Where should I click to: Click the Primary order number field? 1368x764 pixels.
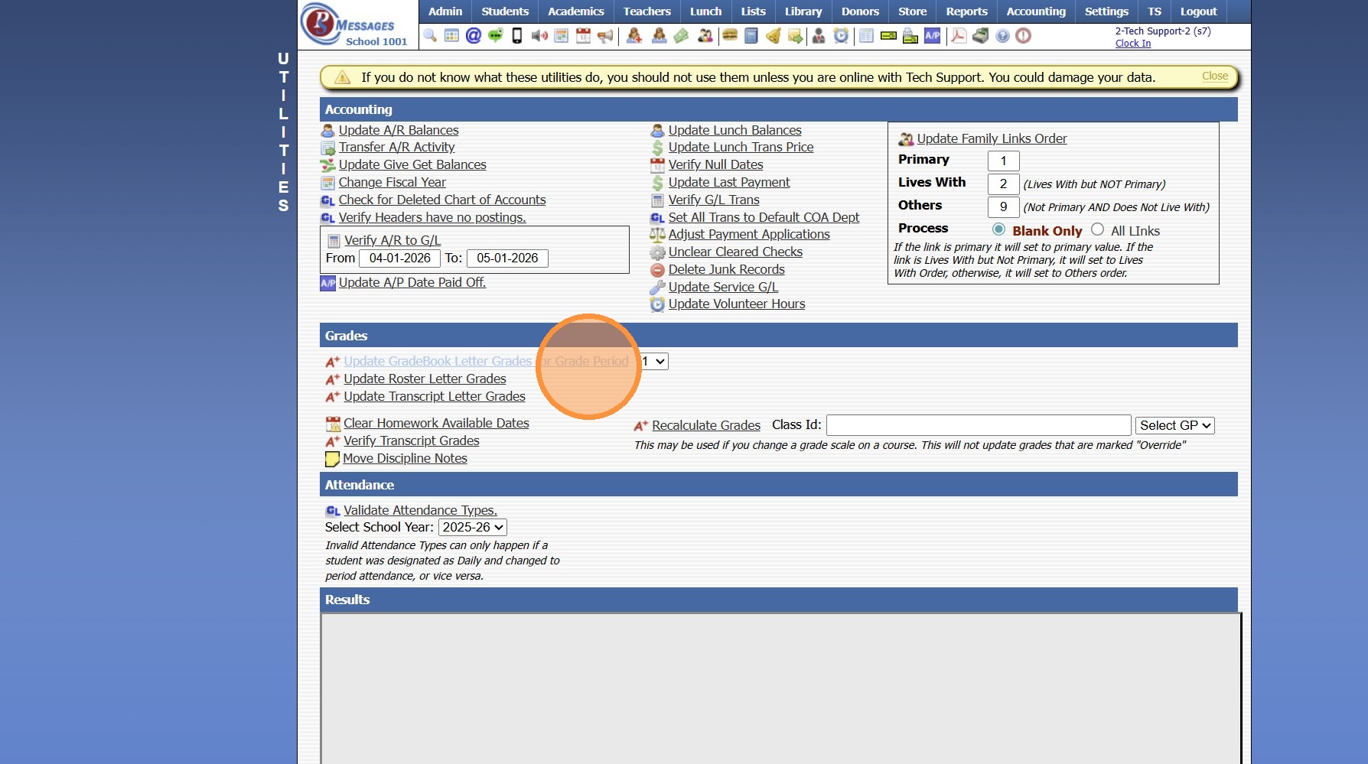point(1003,161)
